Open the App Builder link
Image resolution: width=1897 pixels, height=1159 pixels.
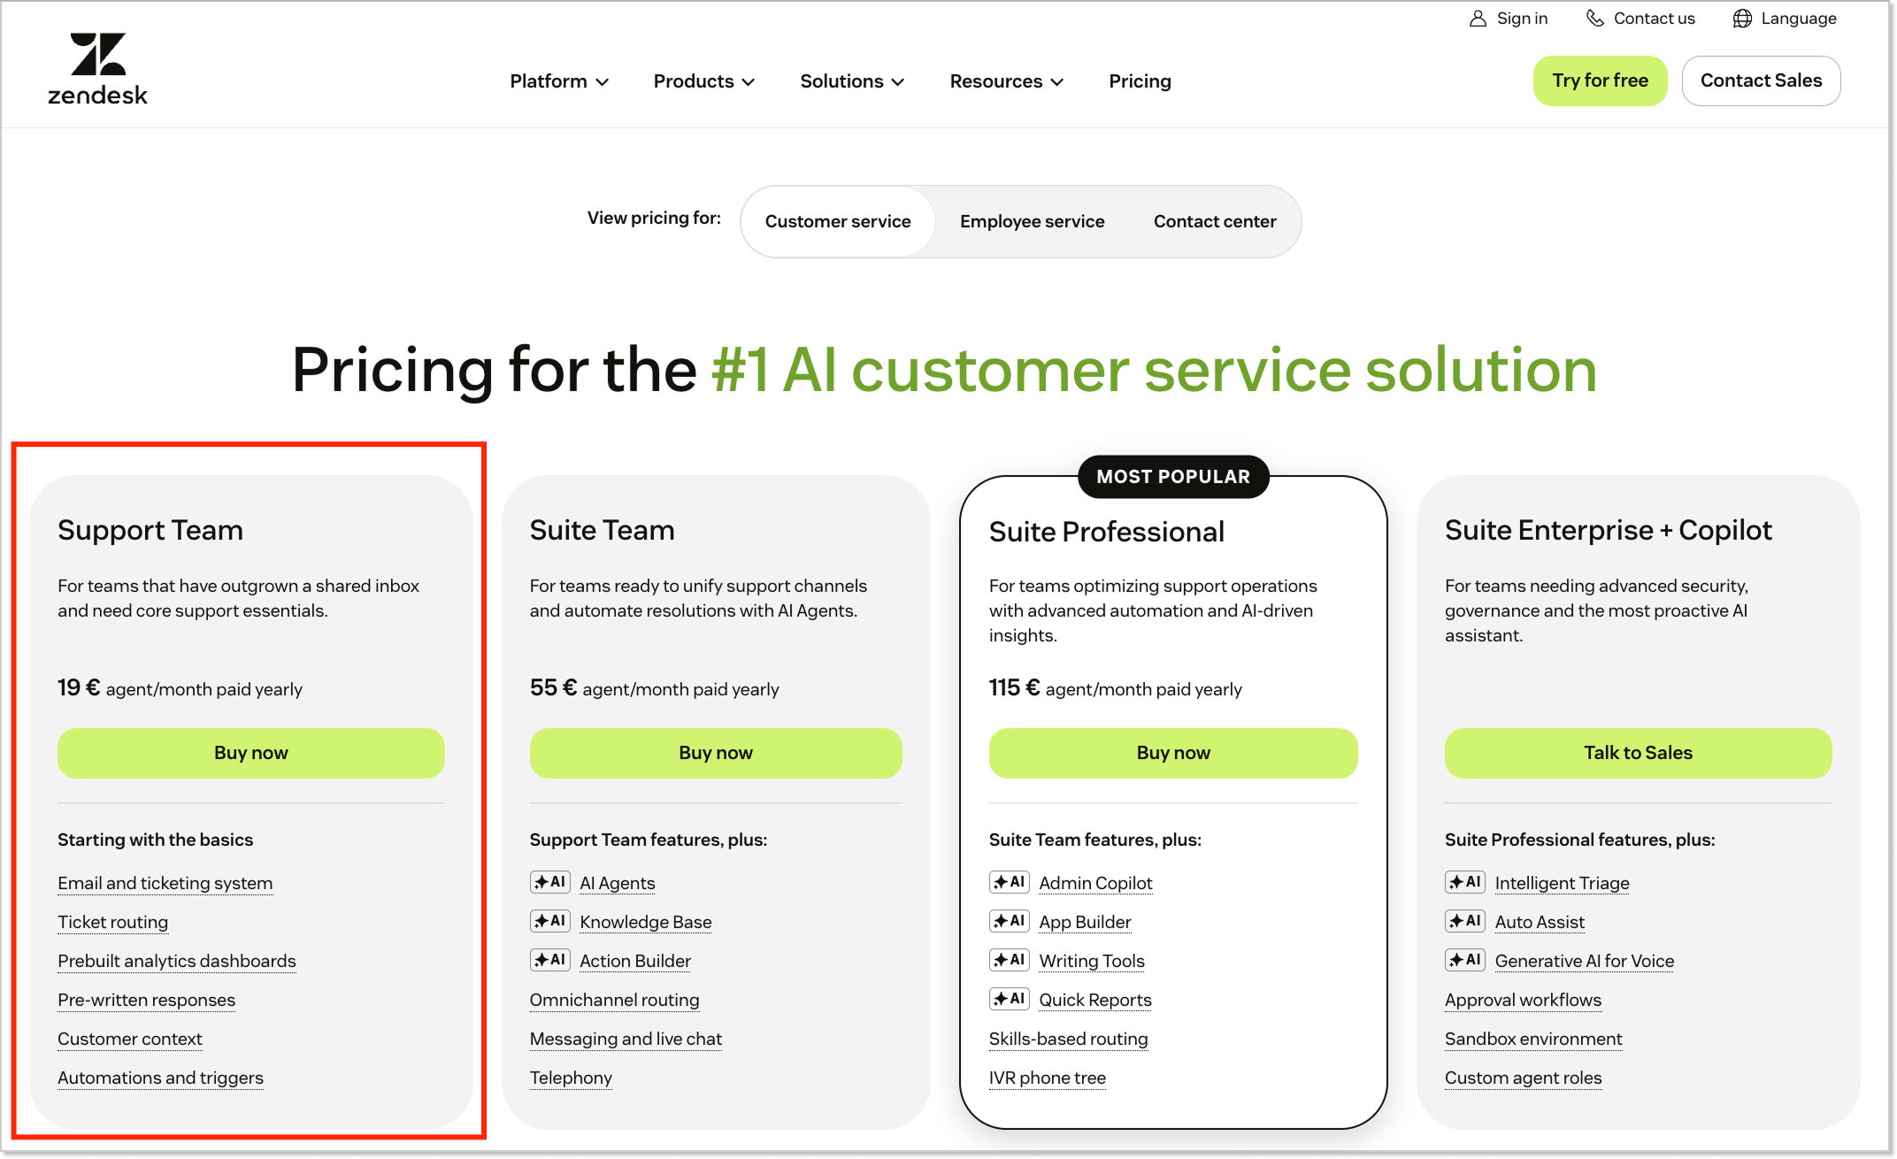tap(1085, 922)
